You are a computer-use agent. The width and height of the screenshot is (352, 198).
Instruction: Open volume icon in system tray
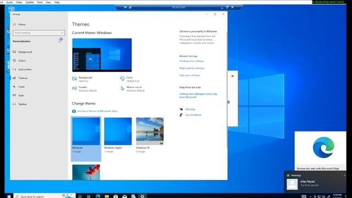coord(323,196)
